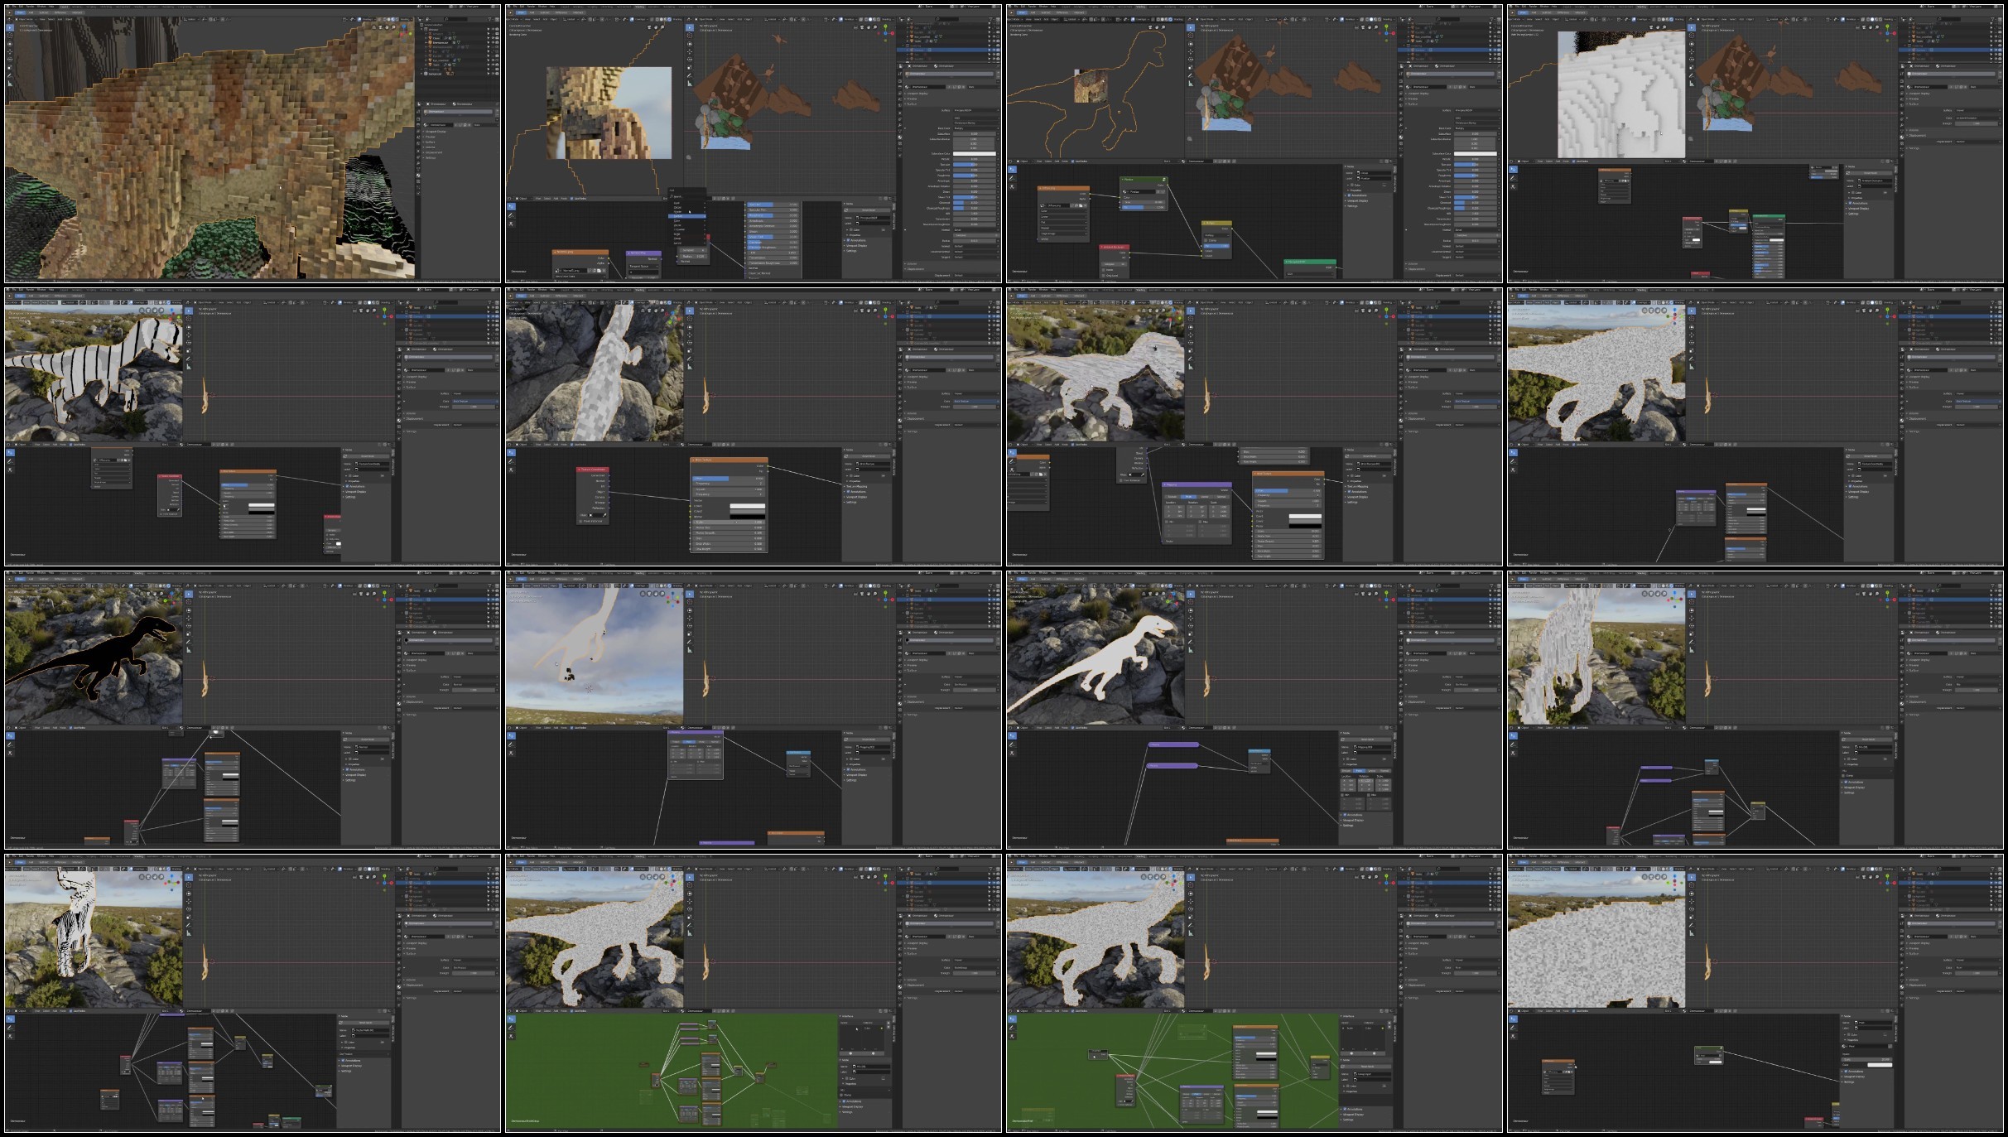Adjust Strength slider in black silhouette frame
The image size is (2008, 1137).
474,690
